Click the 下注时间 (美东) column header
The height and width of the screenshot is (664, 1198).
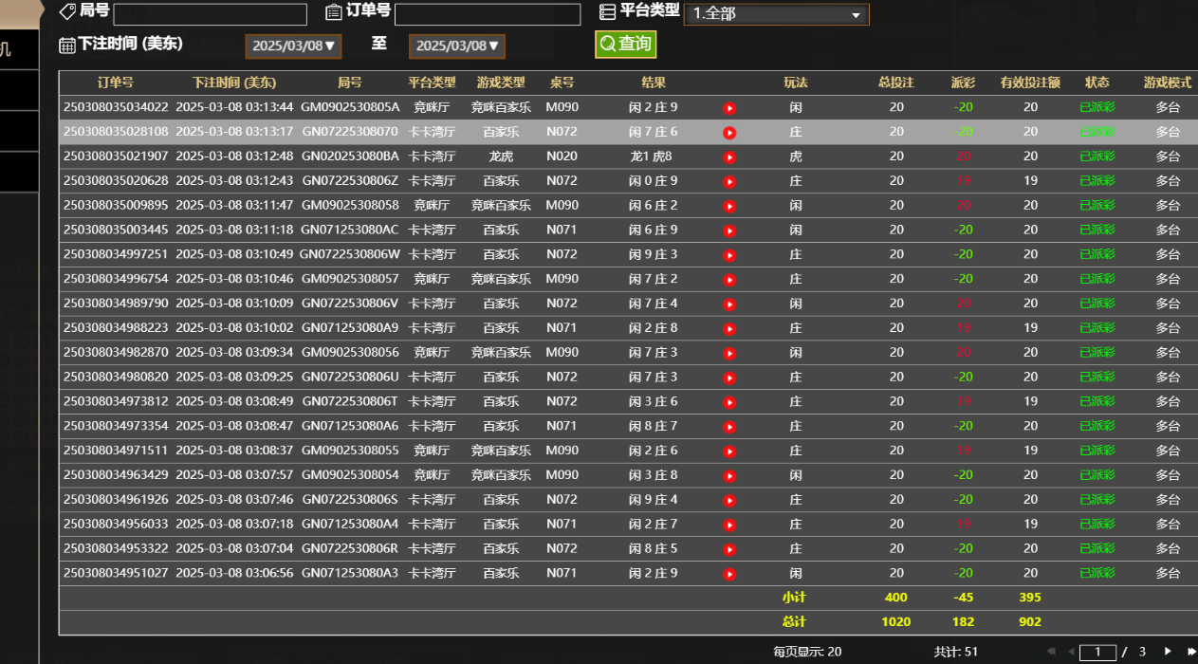(x=234, y=83)
